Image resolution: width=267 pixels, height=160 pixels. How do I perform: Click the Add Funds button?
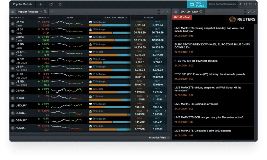coord(197,4)
